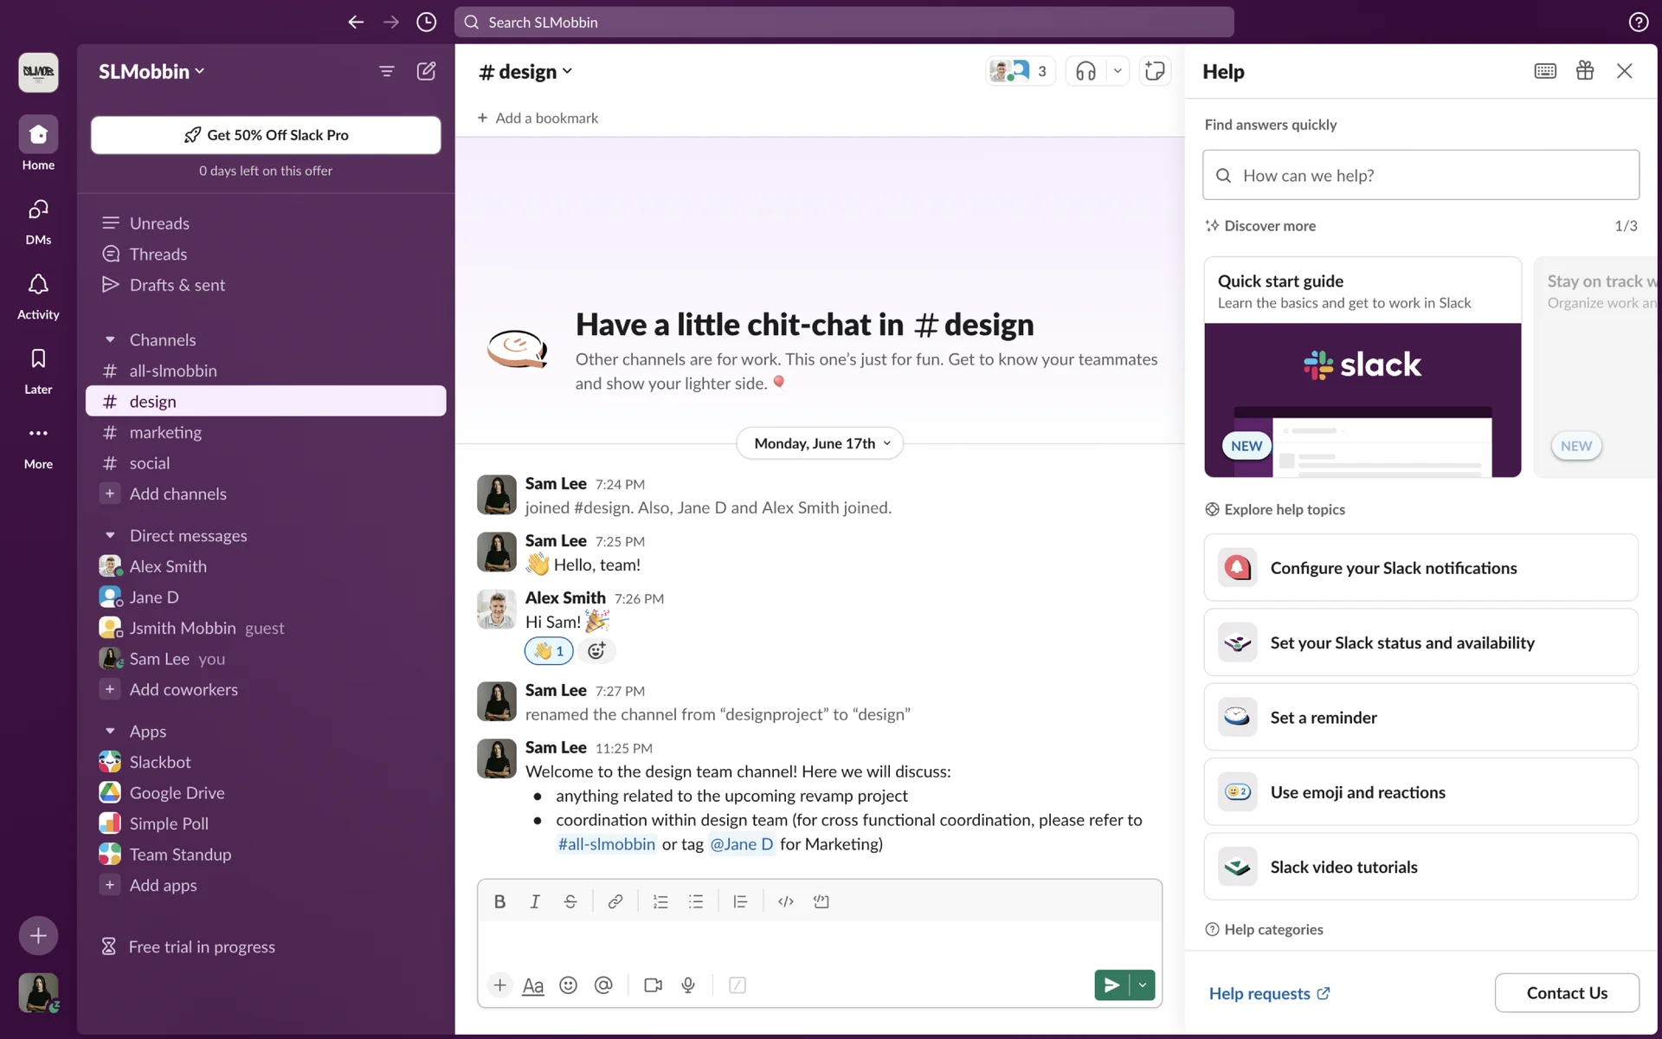Toggle the waving hand reaction on Alex's message
Viewport: 1662px width, 1039px height.
tap(549, 651)
